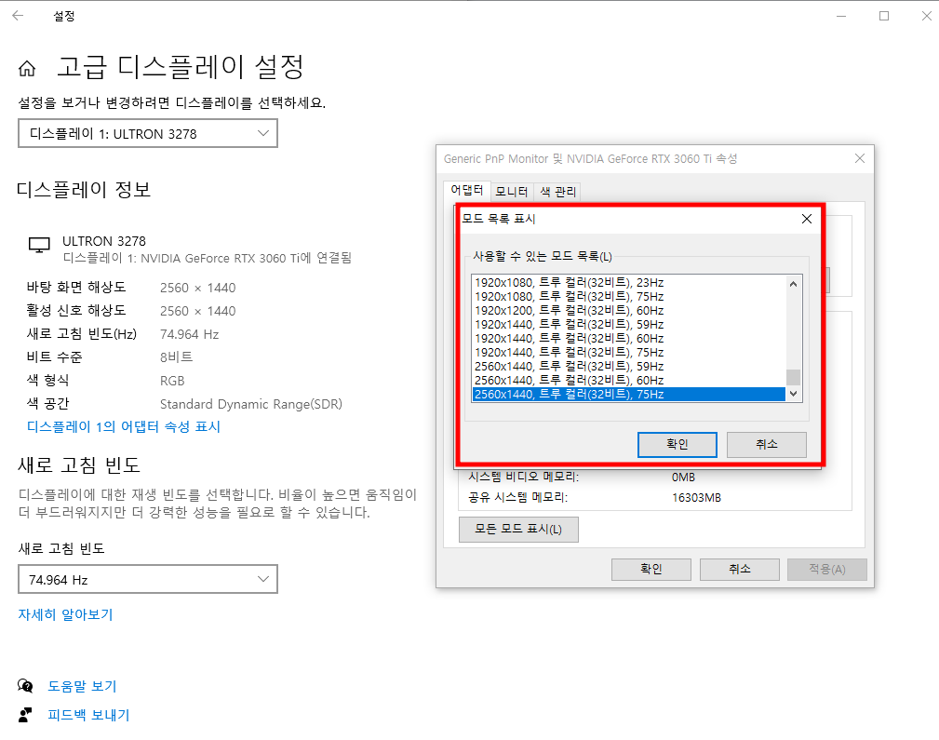Image resolution: width=939 pixels, height=740 pixels.
Task: Switch to the Color Management tab
Action: pos(557,192)
